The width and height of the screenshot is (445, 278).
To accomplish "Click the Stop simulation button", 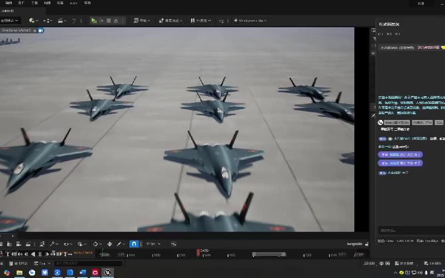I will pyautogui.click(x=108, y=21).
